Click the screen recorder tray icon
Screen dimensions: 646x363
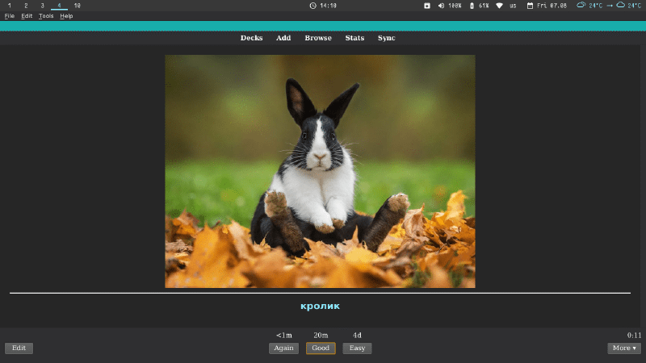(427, 6)
